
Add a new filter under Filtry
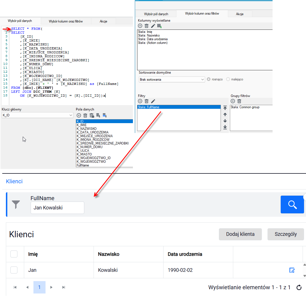(x=140, y=101)
